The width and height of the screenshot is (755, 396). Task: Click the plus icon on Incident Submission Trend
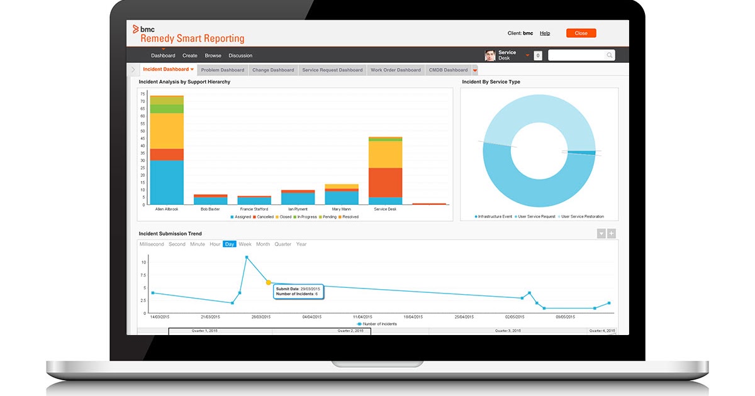[x=611, y=233]
